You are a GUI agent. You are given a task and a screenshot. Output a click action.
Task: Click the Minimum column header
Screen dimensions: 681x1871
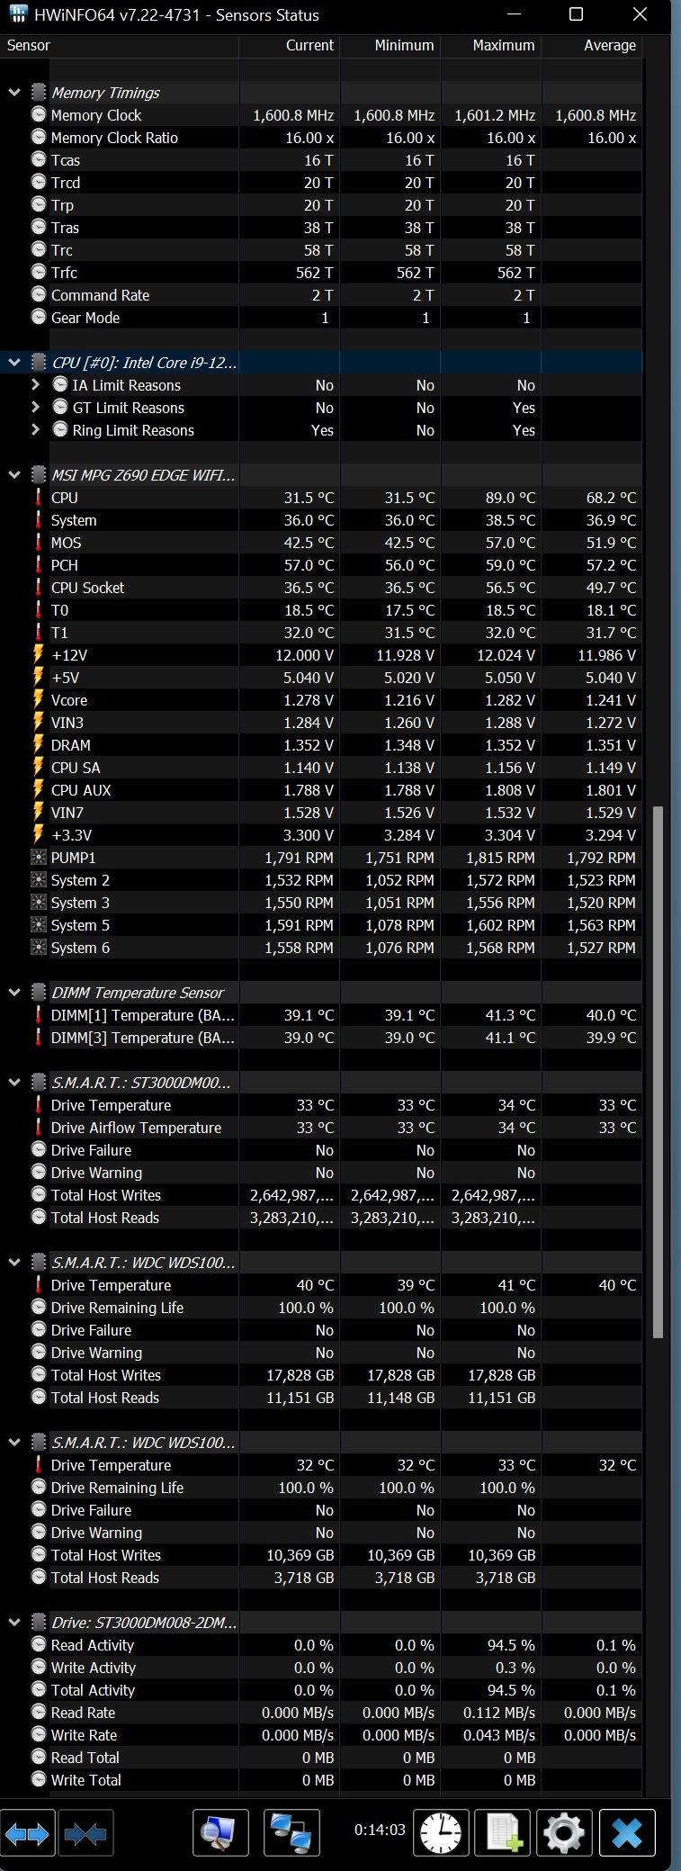[390, 45]
